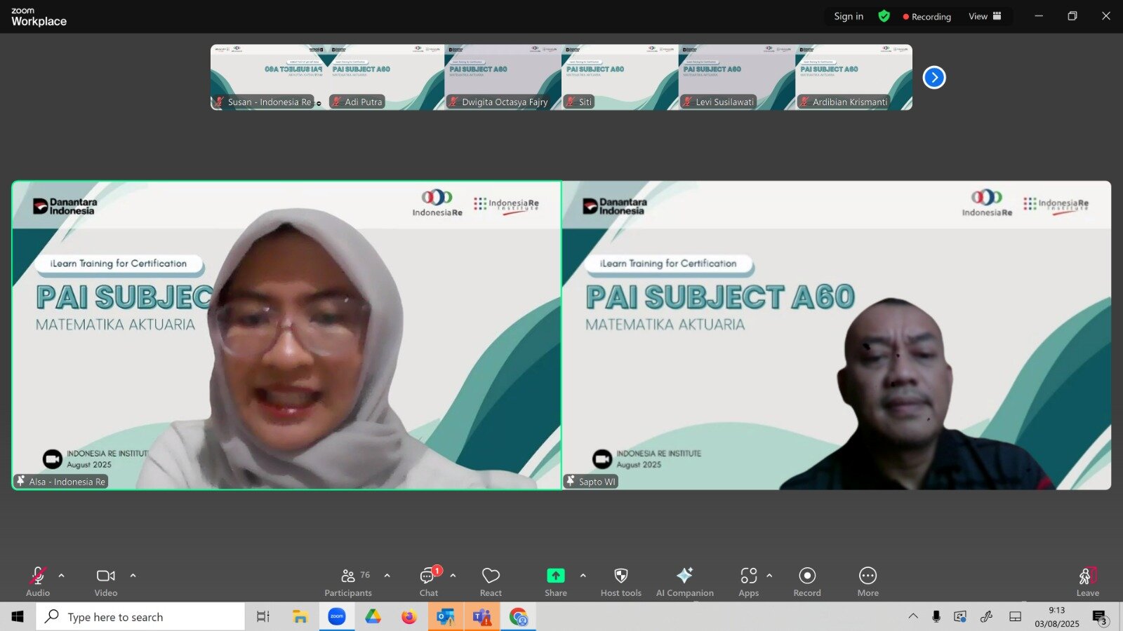
Task: Click the green encryption shield icon
Action: (884, 16)
